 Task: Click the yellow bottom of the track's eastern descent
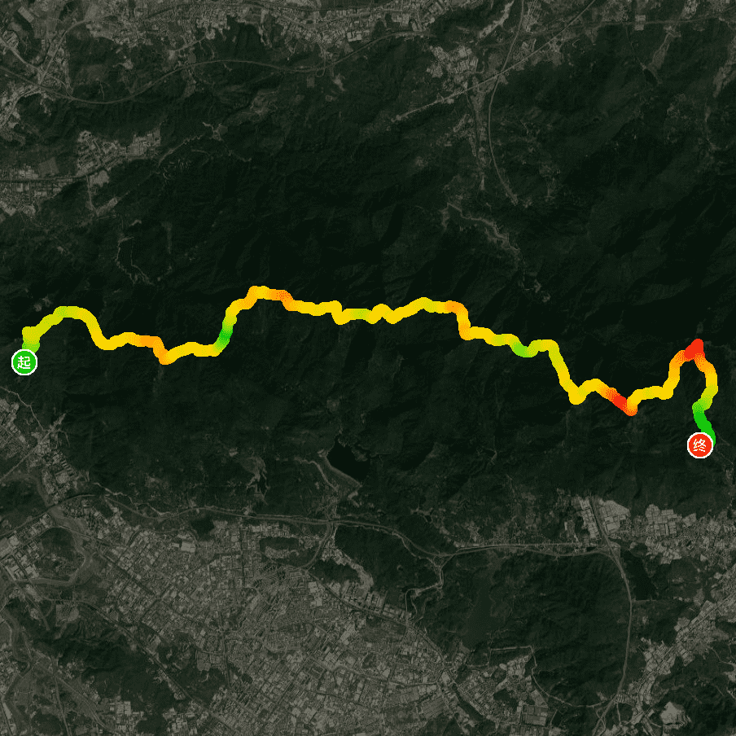click(576, 397)
